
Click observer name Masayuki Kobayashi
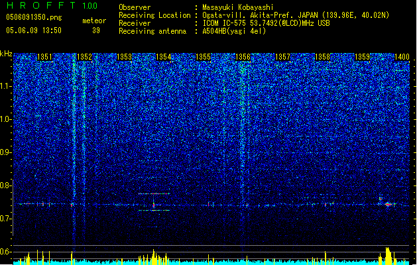pyautogui.click(x=238, y=7)
